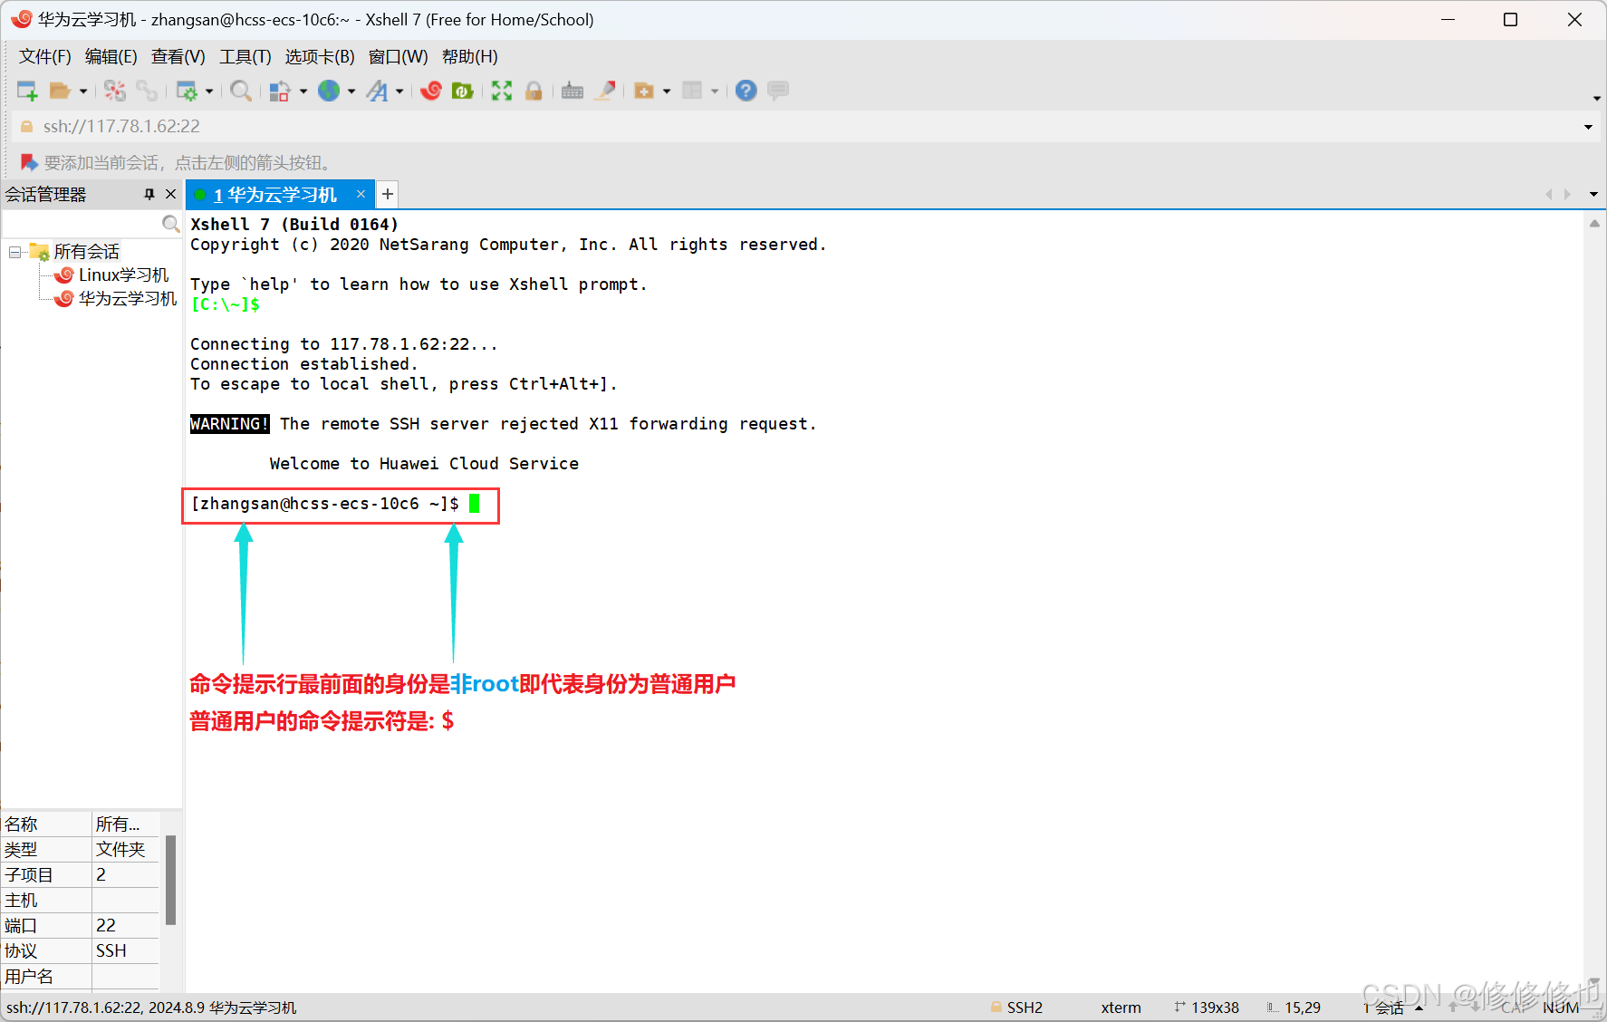Open the 窗口(W) menu
Screen dimensions: 1607x1022
pos(399,57)
